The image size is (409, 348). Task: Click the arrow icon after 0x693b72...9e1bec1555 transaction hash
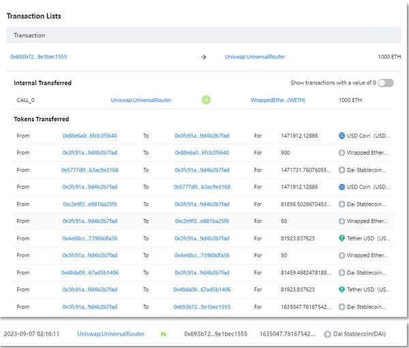pos(203,57)
